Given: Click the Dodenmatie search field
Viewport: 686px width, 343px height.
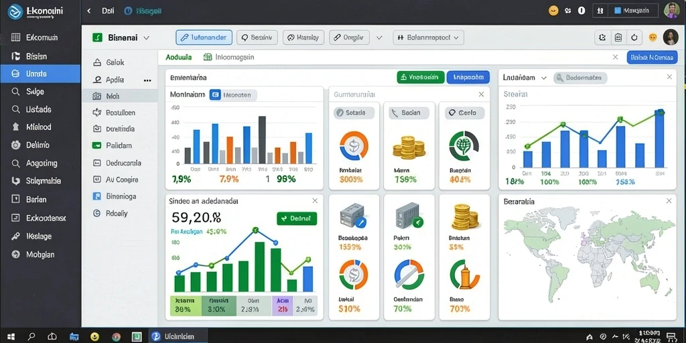Looking at the screenshot, I should coord(581,78).
